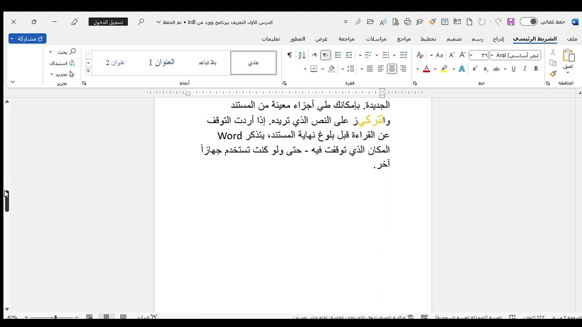Set left-to-right text direction
The image size is (582, 327).
click(314, 55)
